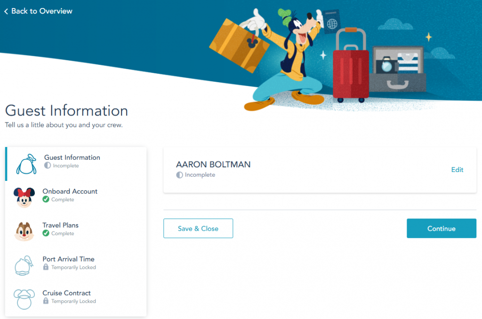Click the Guest Information bag icon
Screen dimensions: 482x319
pyautogui.click(x=26, y=164)
